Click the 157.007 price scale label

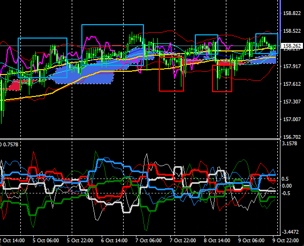tap(292, 119)
